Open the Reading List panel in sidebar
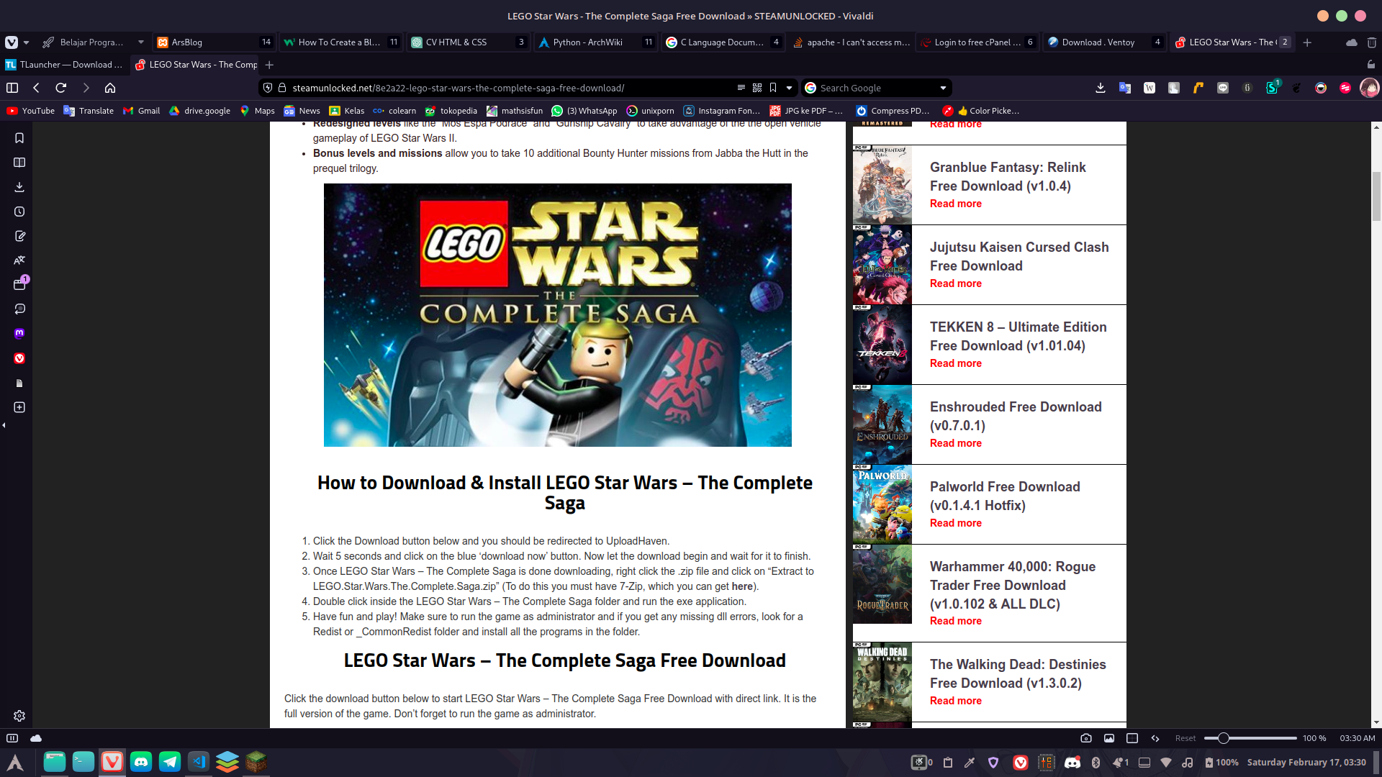The width and height of the screenshot is (1382, 777). (19, 163)
